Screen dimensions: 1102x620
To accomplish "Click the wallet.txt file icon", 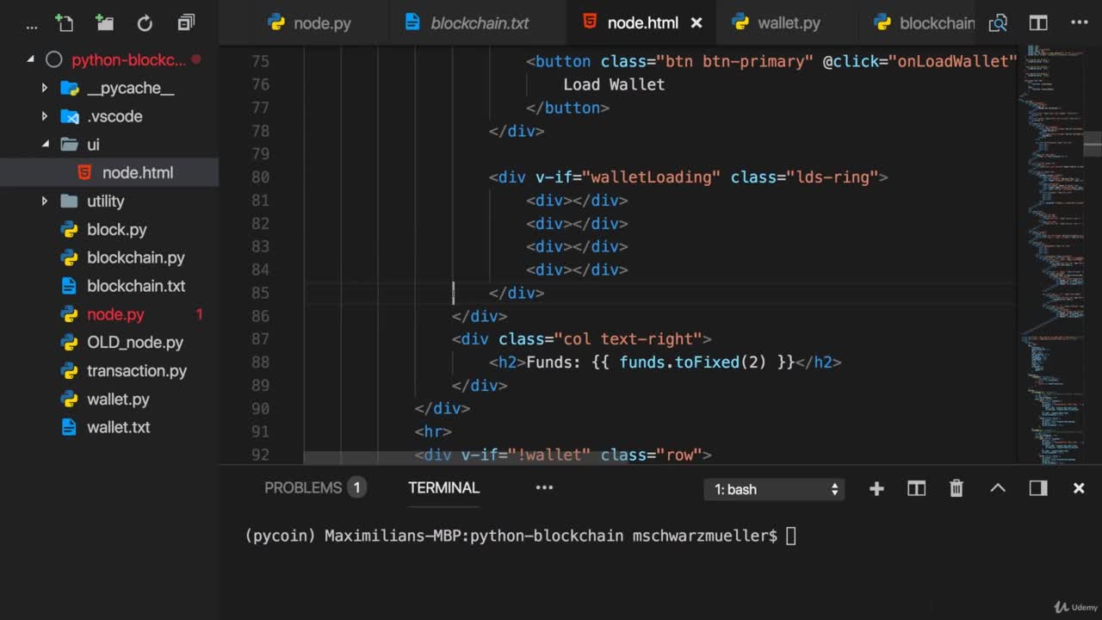I will pos(70,427).
